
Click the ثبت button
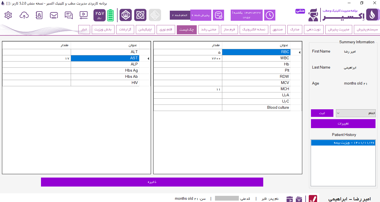[322, 113]
